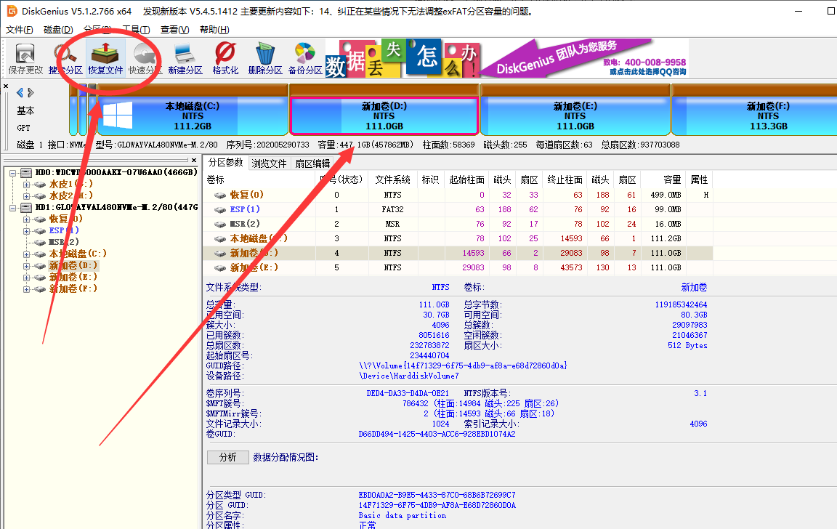The height and width of the screenshot is (529, 837).
Task: Close the disk map panel with its X
Action: click(x=6, y=86)
